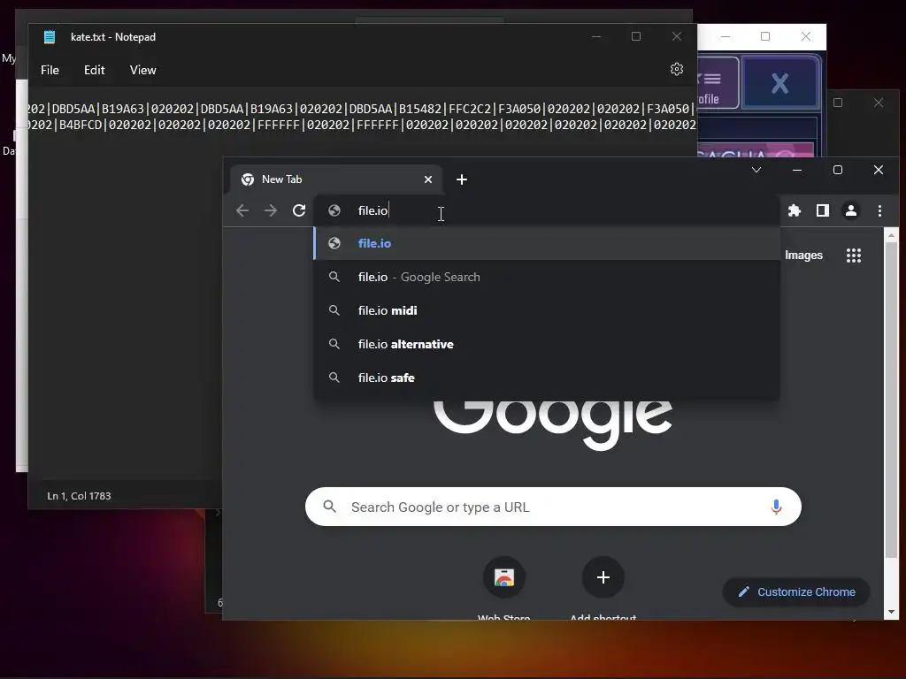Screen dimensions: 906x679
Task: Click the Google search box
Action: tap(553, 507)
